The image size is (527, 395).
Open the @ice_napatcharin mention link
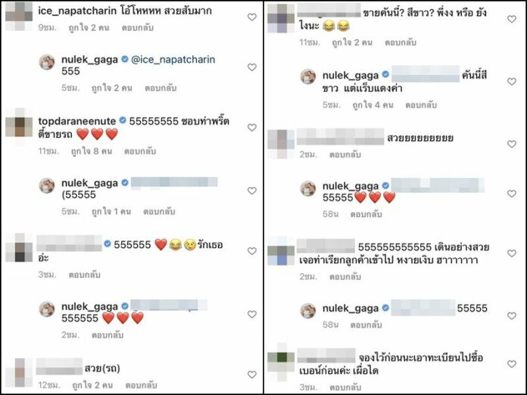[x=173, y=60]
